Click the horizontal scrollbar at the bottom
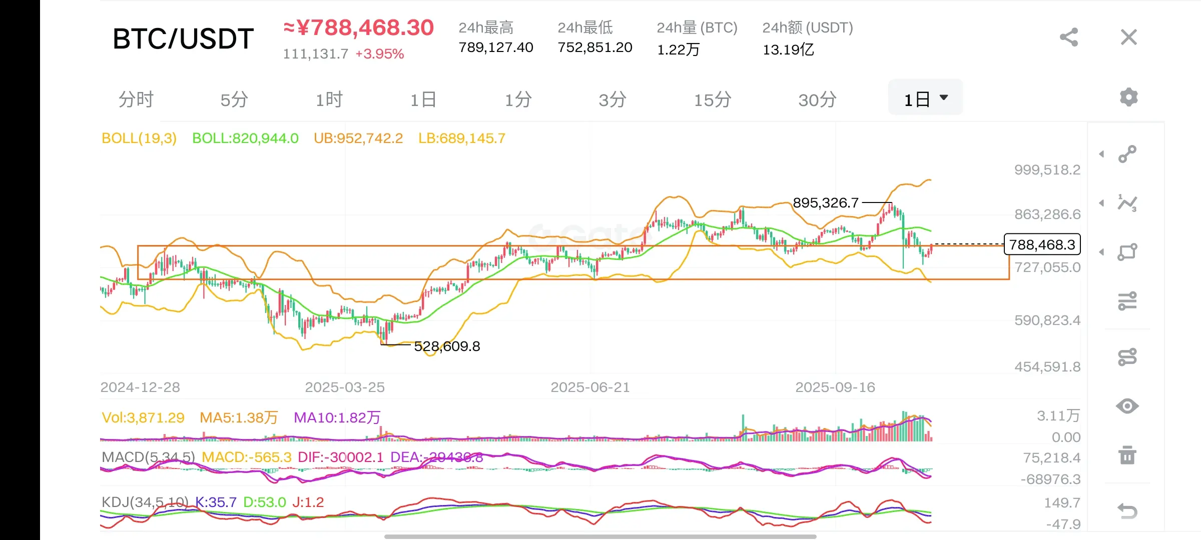Image resolution: width=1201 pixels, height=540 pixels. coord(600,536)
